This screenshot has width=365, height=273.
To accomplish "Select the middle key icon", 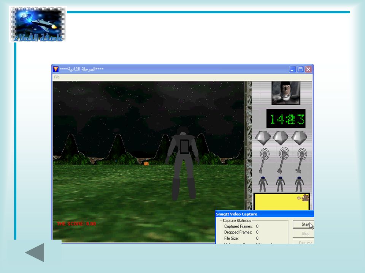I will pyautogui.click(x=283, y=160).
